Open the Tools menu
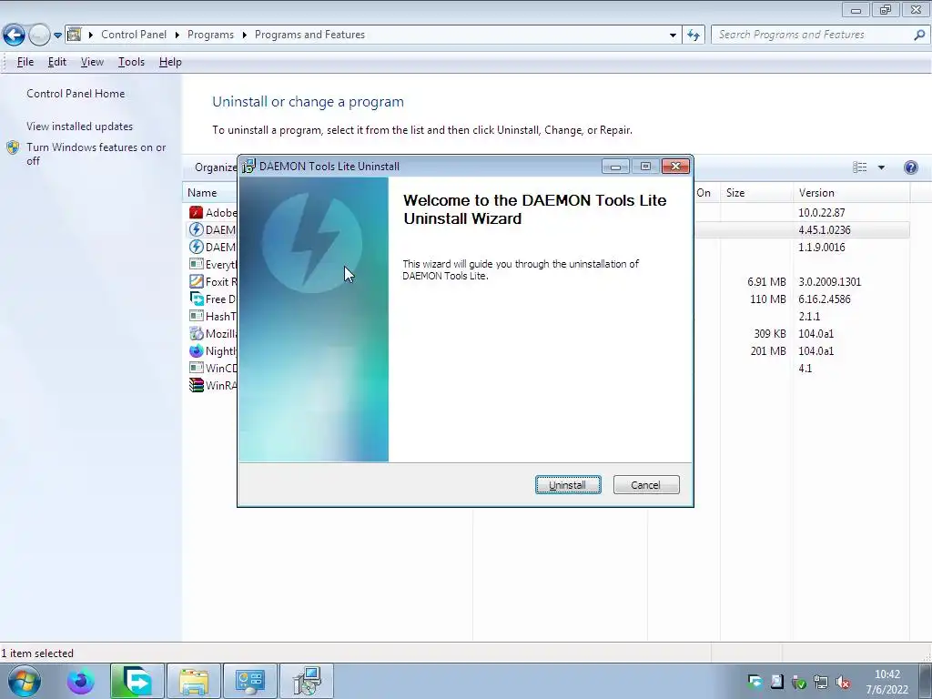The width and height of the screenshot is (932, 699). (131, 62)
